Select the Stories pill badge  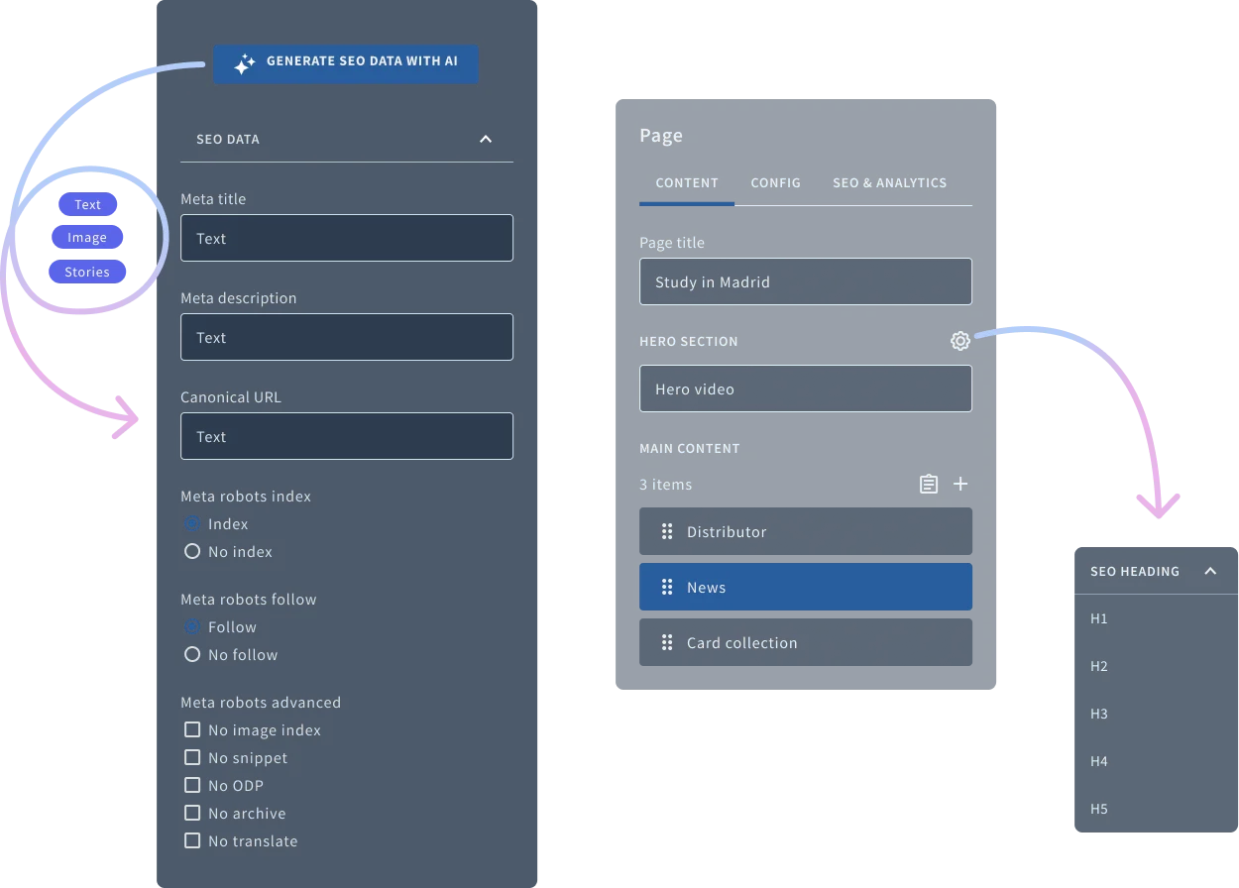click(87, 271)
